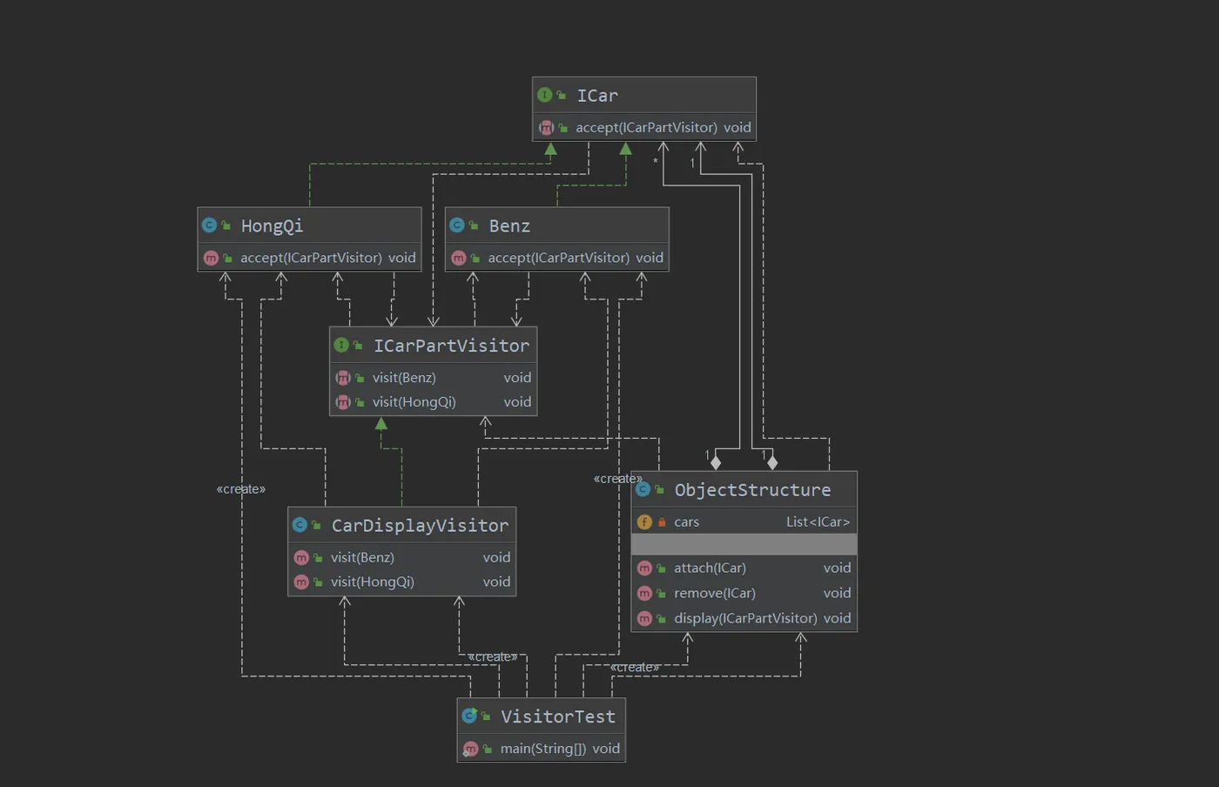Click void return type of attach(ICar)

tap(837, 568)
